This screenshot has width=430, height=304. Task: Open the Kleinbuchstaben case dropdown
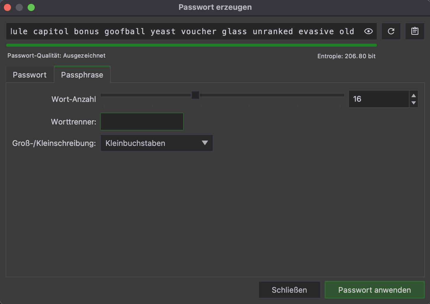point(156,143)
